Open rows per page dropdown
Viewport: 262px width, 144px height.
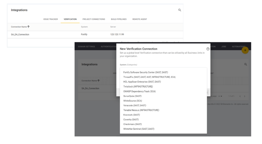coord(220,96)
